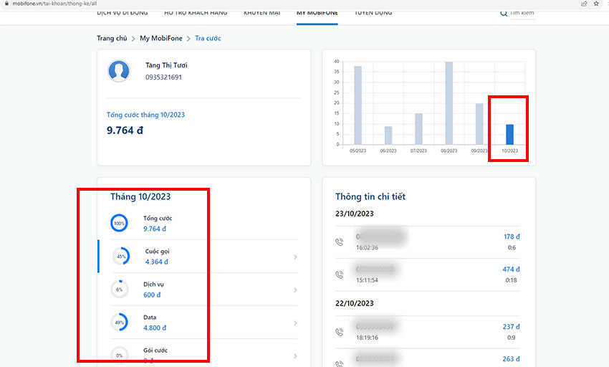Click the user avatar icon
The image size is (609, 367).
pyautogui.click(x=119, y=71)
